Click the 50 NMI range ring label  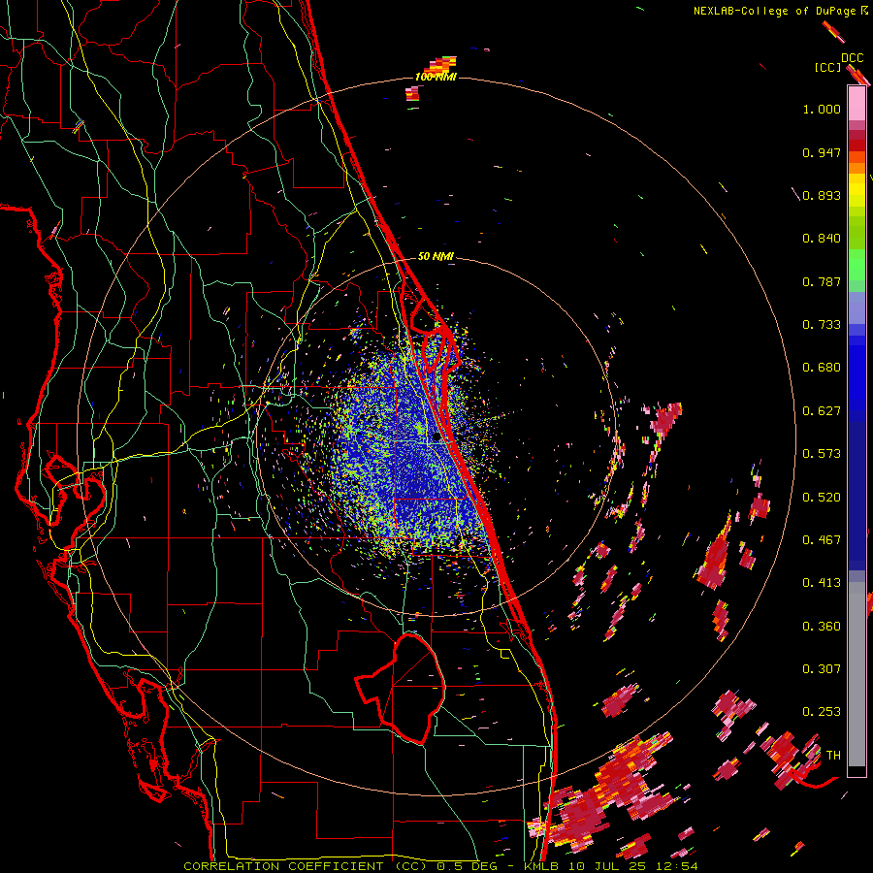pyautogui.click(x=436, y=256)
